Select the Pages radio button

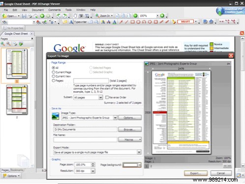point(53,80)
